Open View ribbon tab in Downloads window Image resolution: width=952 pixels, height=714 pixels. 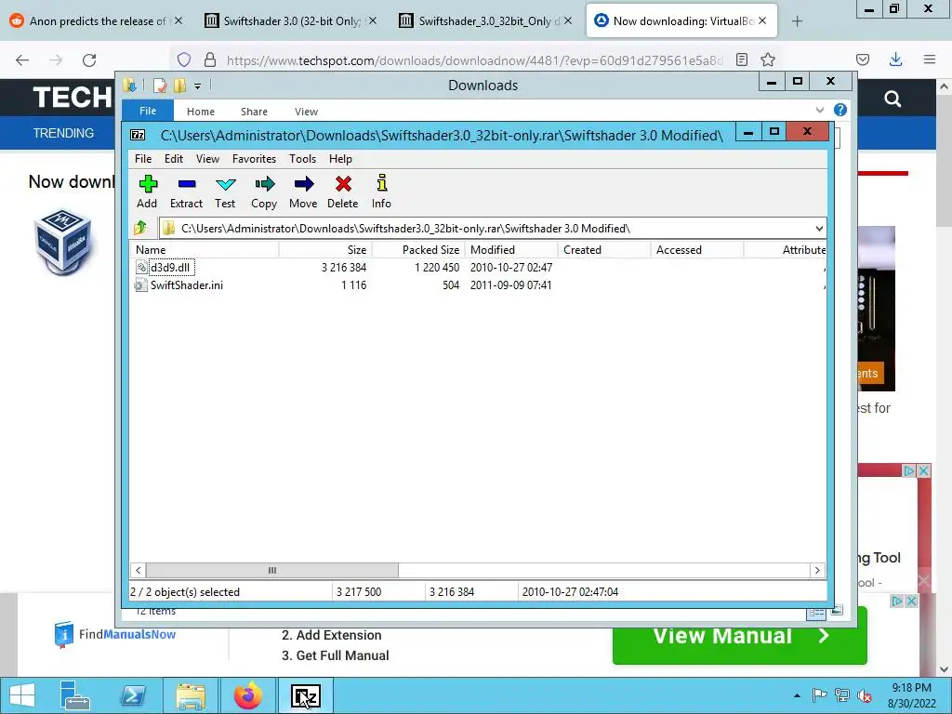[306, 112]
